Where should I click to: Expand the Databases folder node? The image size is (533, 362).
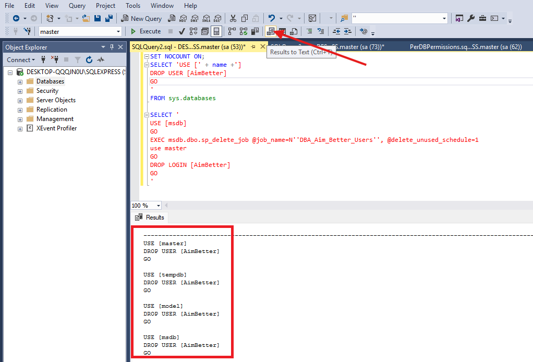pyautogui.click(x=20, y=82)
